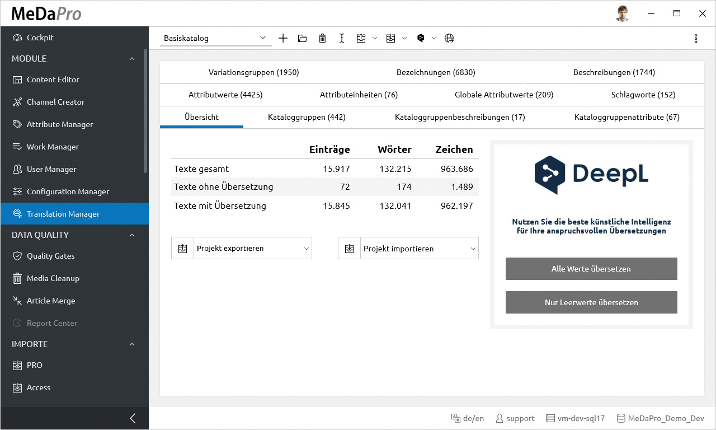Click the open folder toolbar icon
The width and height of the screenshot is (716, 430).
tap(303, 38)
